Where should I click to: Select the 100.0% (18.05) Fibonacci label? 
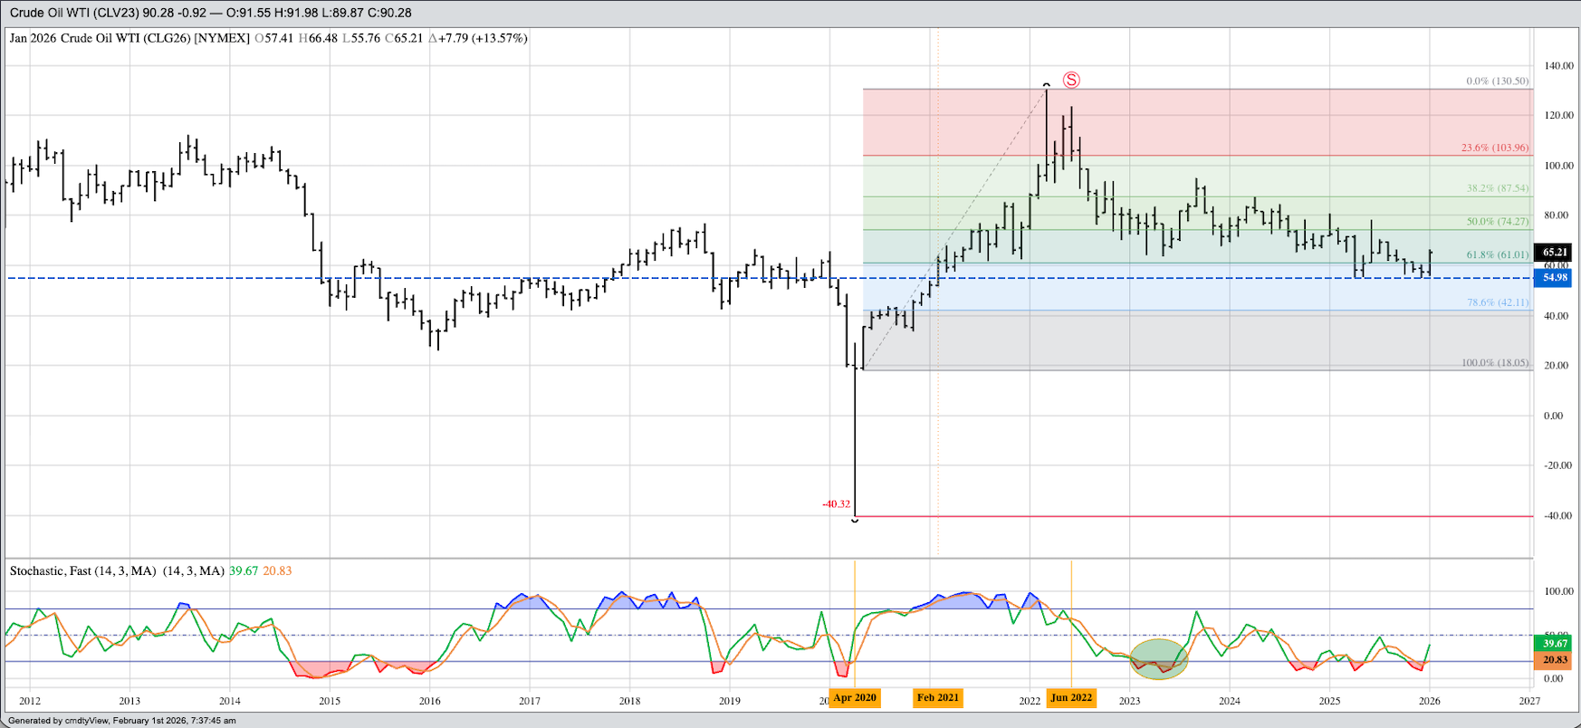(1494, 363)
